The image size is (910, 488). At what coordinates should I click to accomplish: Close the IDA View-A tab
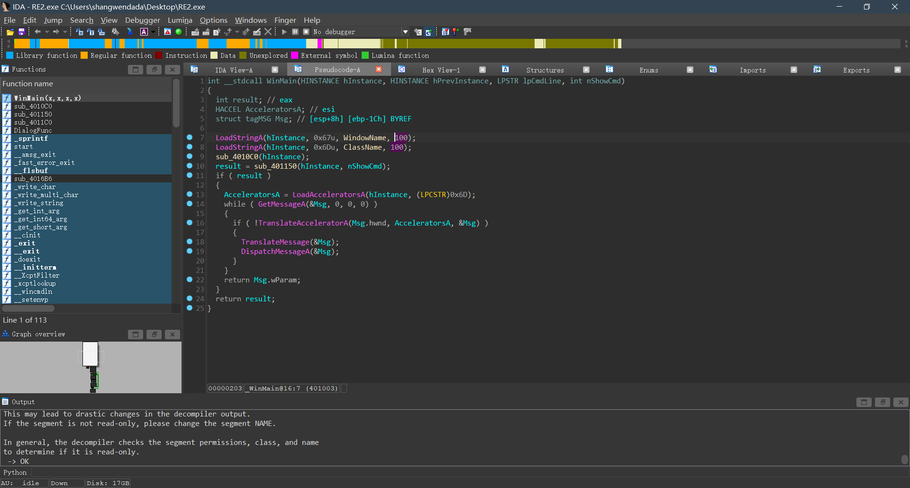pos(275,70)
